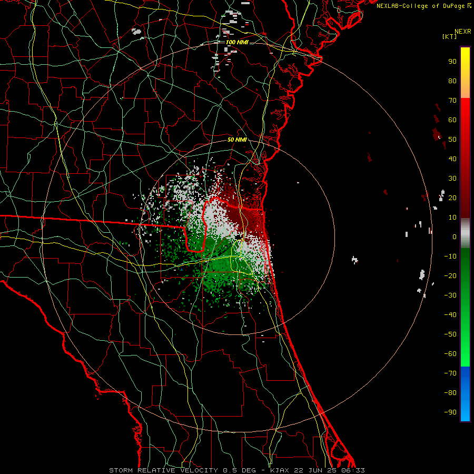
Task: Pick the gray zero-velocity band on color bar
Action: (x=465, y=233)
